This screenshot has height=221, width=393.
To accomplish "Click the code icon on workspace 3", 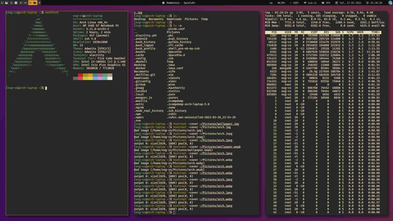I will point(25,2).
